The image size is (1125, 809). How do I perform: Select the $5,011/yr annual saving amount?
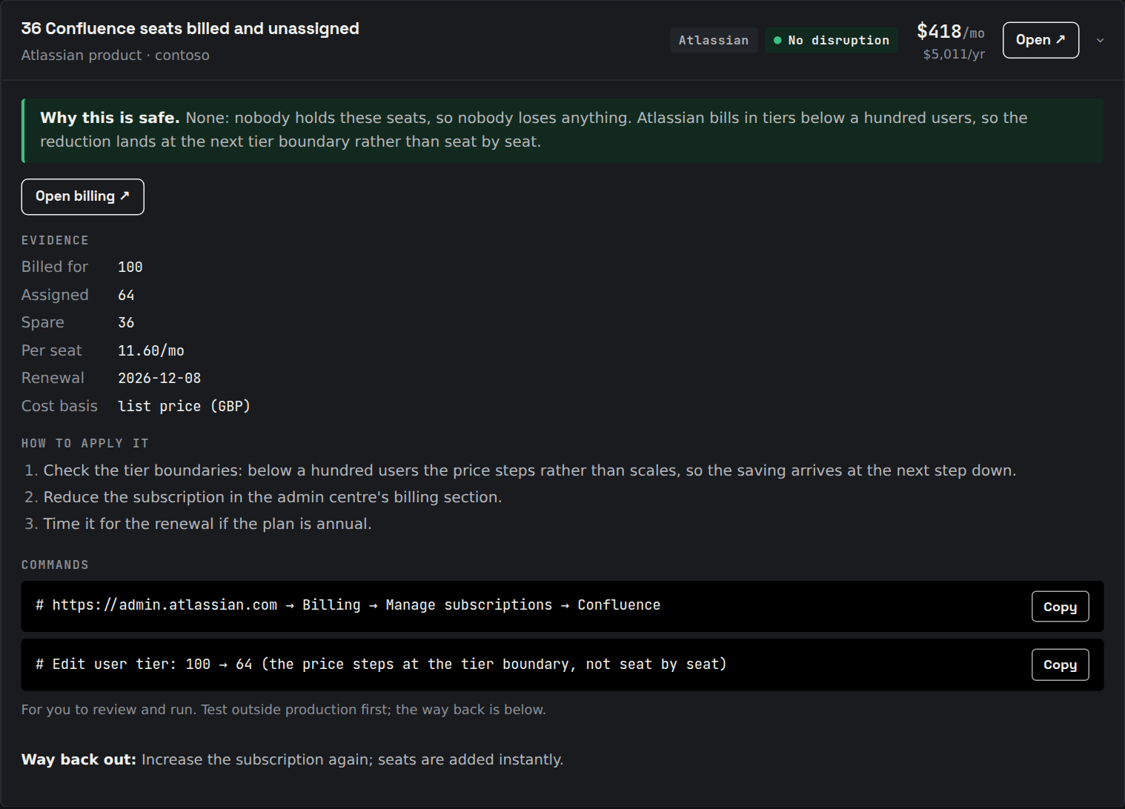[x=954, y=54]
